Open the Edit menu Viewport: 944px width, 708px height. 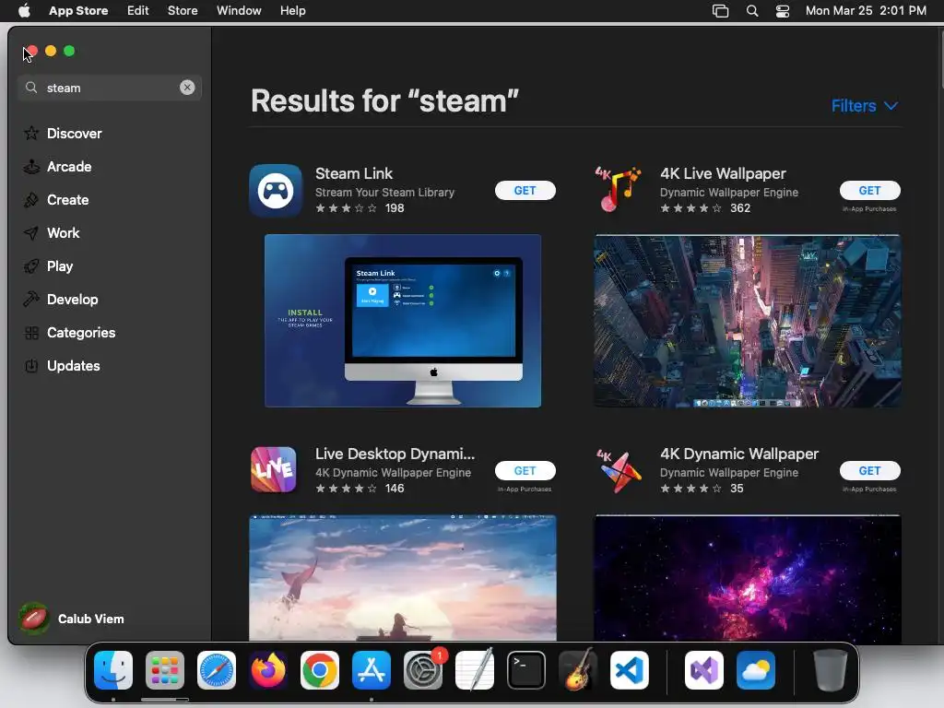click(138, 10)
